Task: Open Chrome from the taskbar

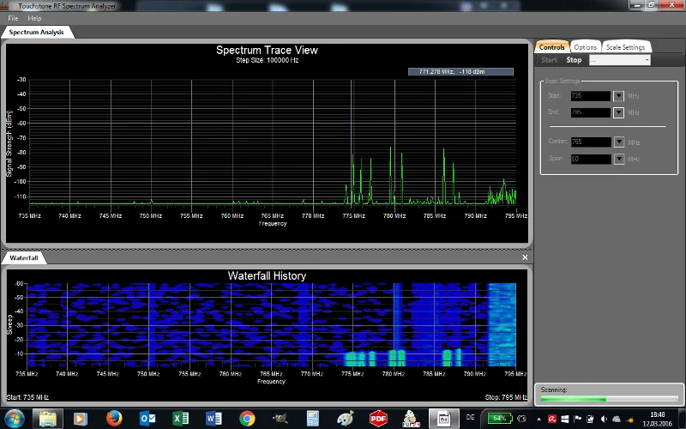Action: 247,419
